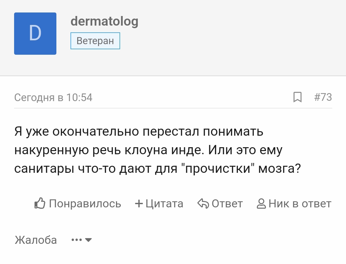Report the post with "Жалоба"

(35, 240)
